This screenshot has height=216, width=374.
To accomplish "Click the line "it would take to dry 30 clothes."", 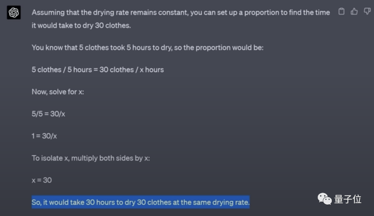I will [x=81, y=25].
